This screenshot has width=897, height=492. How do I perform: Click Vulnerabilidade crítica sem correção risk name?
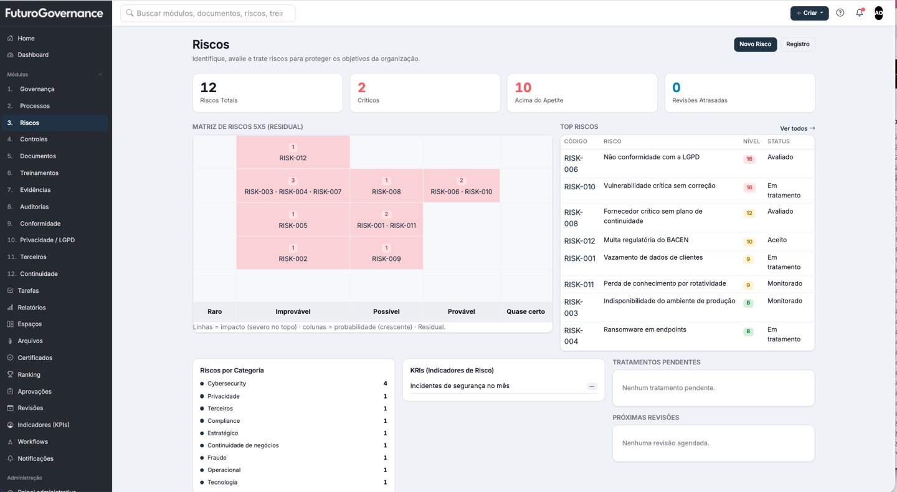pyautogui.click(x=660, y=186)
